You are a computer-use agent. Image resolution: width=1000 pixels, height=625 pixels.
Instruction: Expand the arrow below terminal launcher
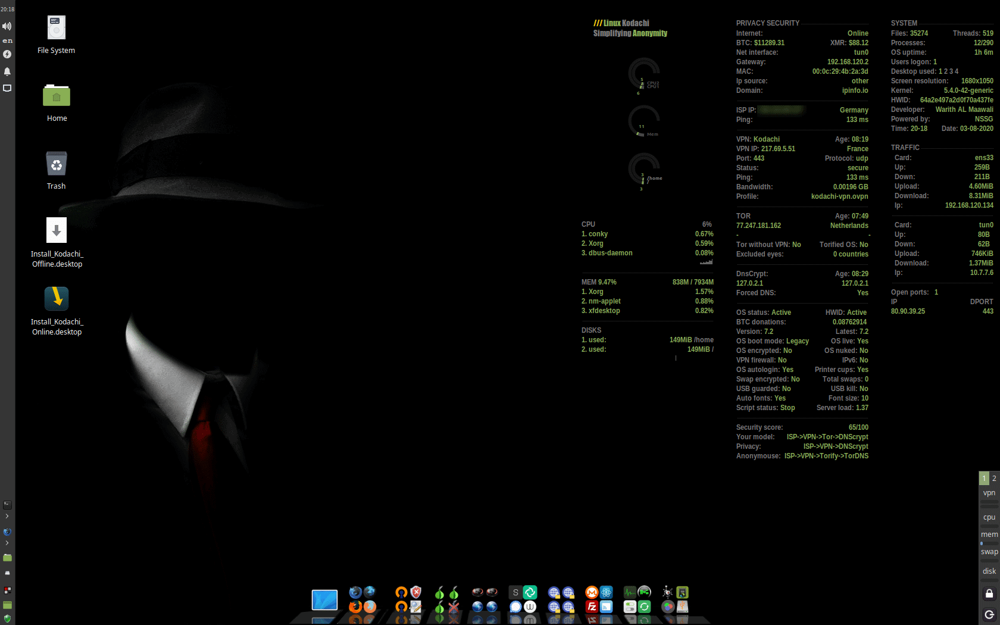(x=7, y=516)
